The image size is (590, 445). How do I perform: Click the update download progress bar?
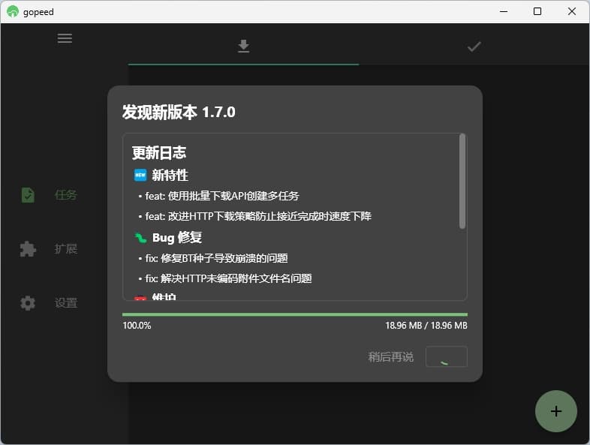point(294,314)
